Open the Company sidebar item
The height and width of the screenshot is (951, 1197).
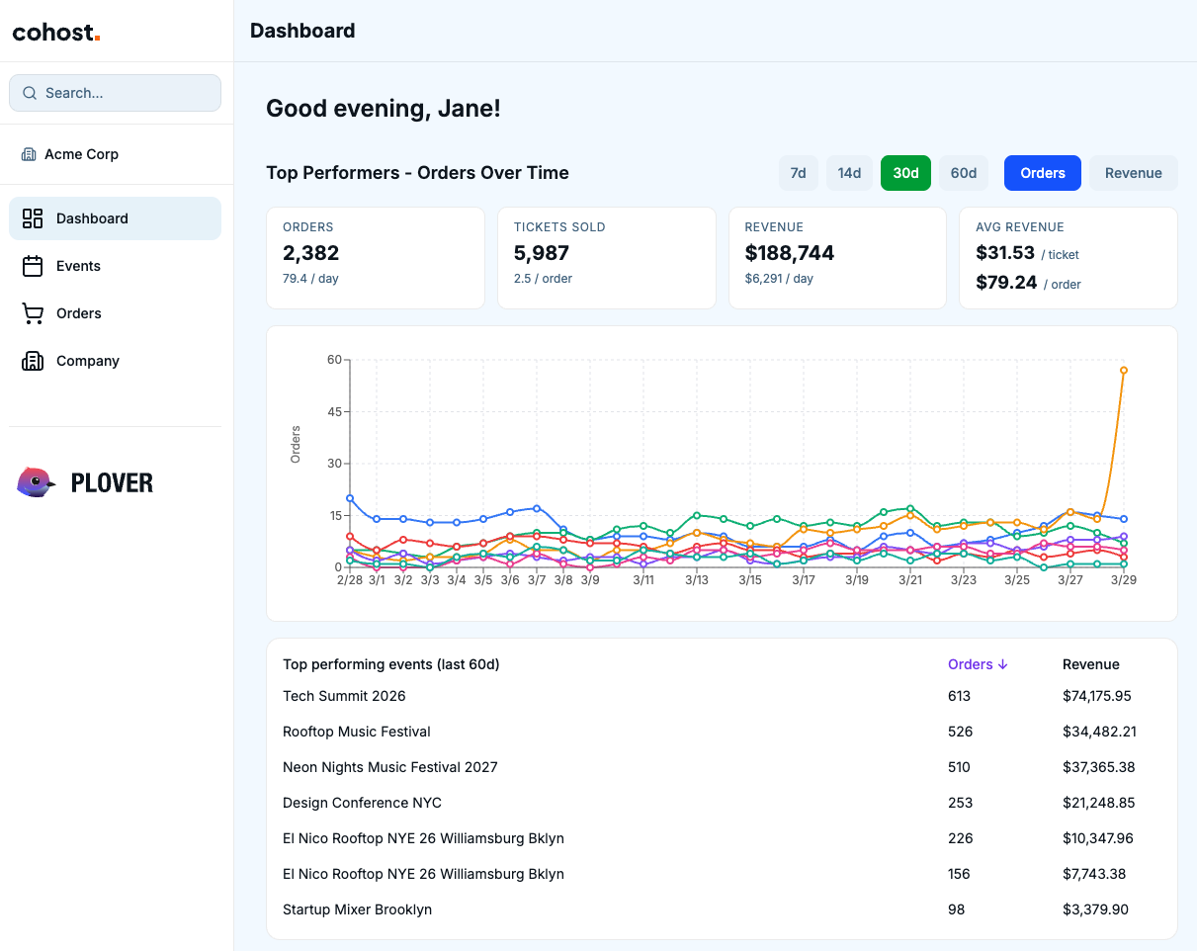click(115, 361)
